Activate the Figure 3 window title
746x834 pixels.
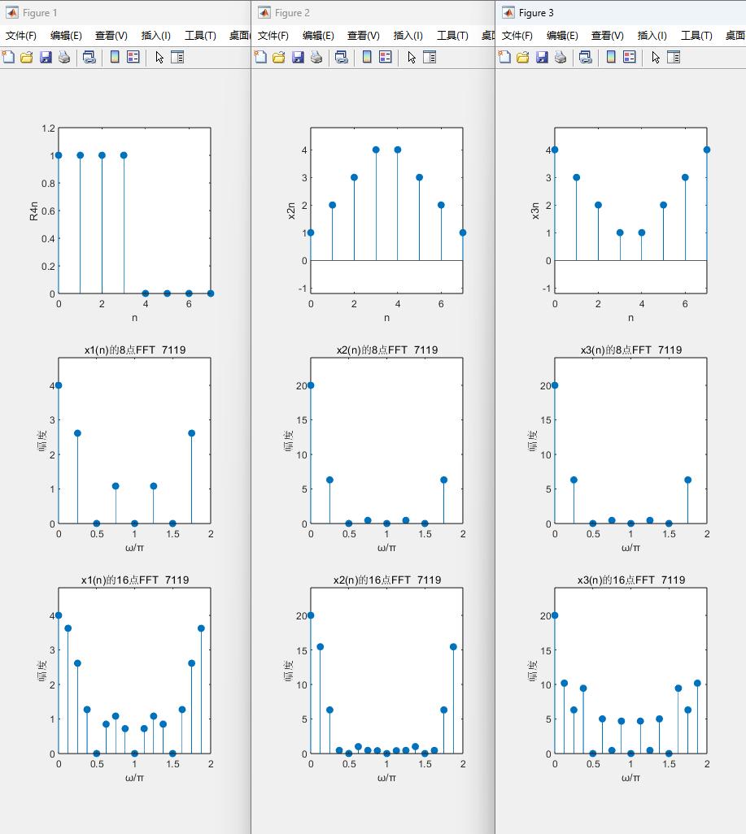535,13
